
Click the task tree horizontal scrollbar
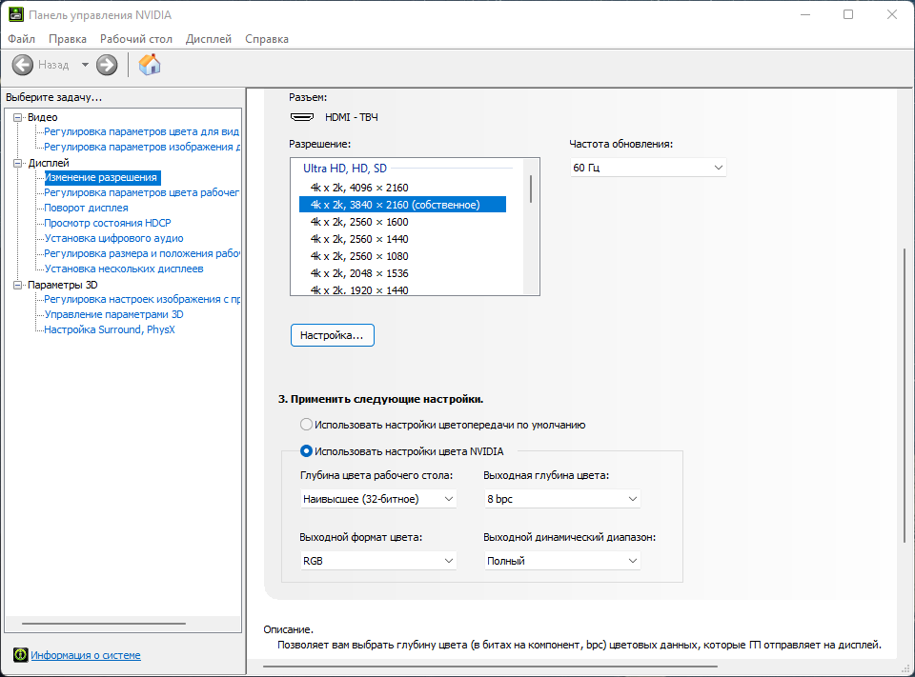click(x=104, y=624)
